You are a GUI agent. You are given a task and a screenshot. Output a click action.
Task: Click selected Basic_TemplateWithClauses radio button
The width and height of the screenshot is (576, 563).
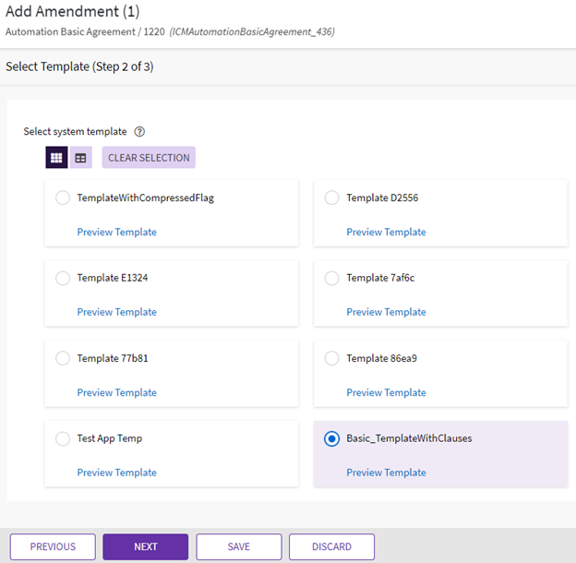(x=332, y=438)
